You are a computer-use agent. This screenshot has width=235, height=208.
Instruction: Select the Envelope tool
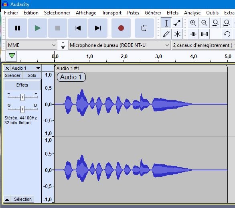[177, 23]
